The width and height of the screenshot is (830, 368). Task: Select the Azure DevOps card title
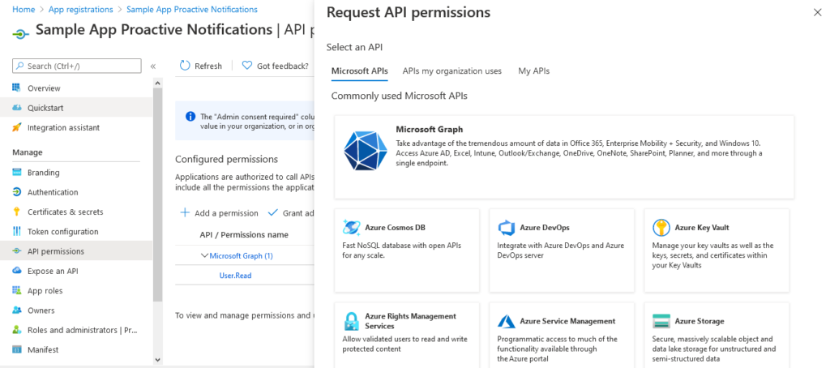[x=545, y=228]
